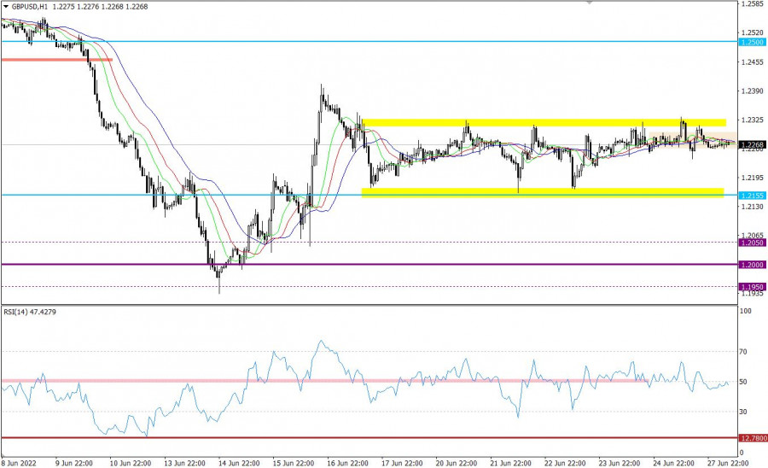Click the '14 Jun 22:00' time label
Viewport: 768px width, 468px height.
239,463
